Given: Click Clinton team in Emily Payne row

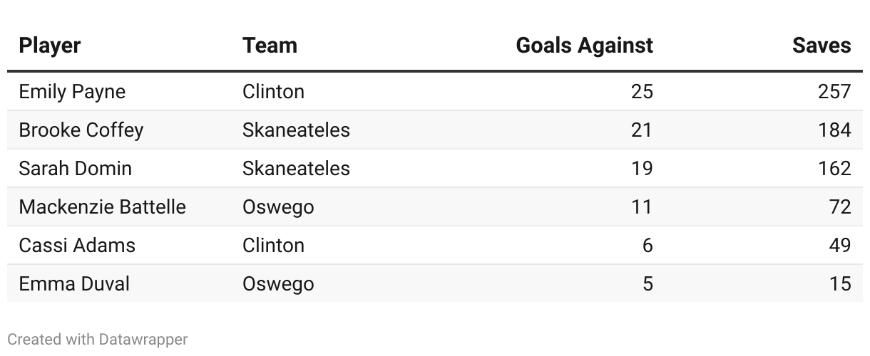Looking at the screenshot, I should pos(273,92).
